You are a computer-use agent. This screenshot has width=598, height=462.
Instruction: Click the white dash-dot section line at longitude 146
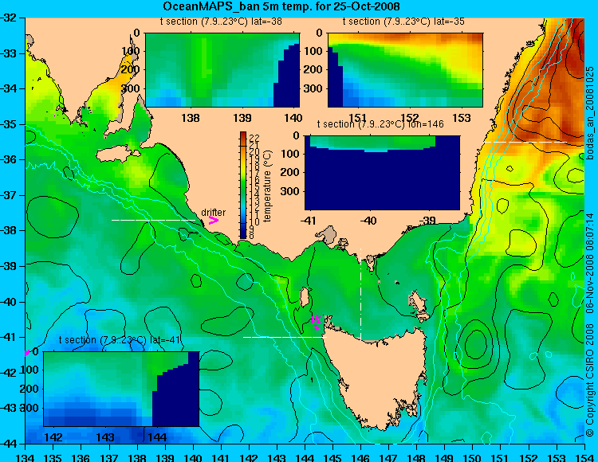[x=360, y=295]
